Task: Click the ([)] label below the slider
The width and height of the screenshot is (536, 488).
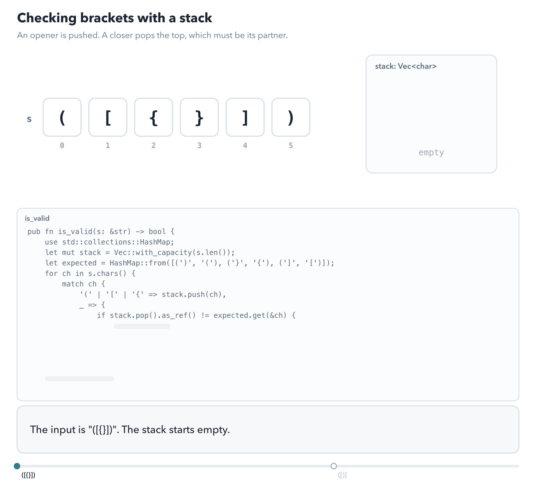Action: coord(342,475)
